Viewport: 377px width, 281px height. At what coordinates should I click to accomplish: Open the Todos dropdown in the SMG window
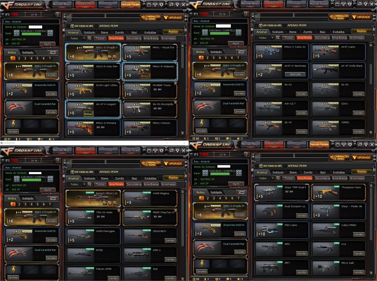tap(273, 178)
